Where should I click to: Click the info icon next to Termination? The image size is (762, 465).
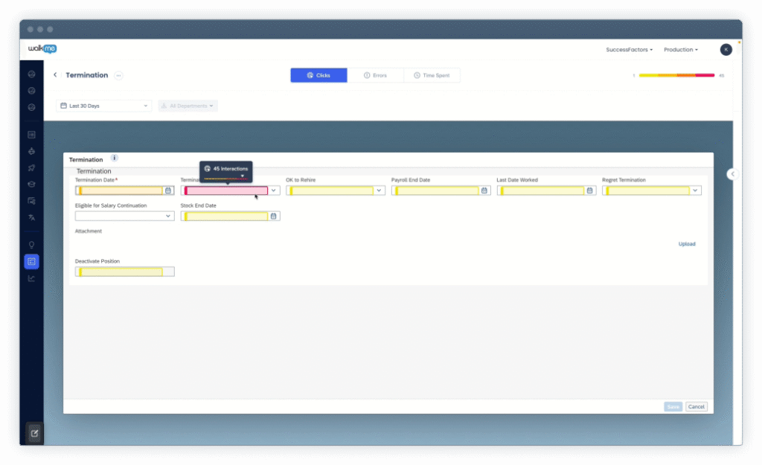[x=114, y=158]
